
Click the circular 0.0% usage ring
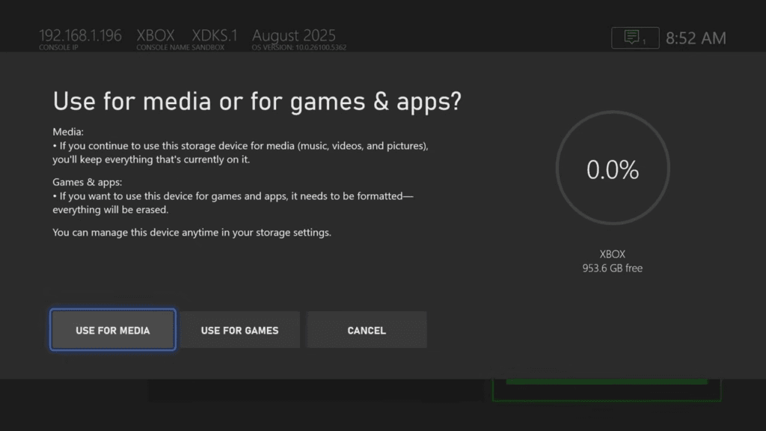[613, 168]
